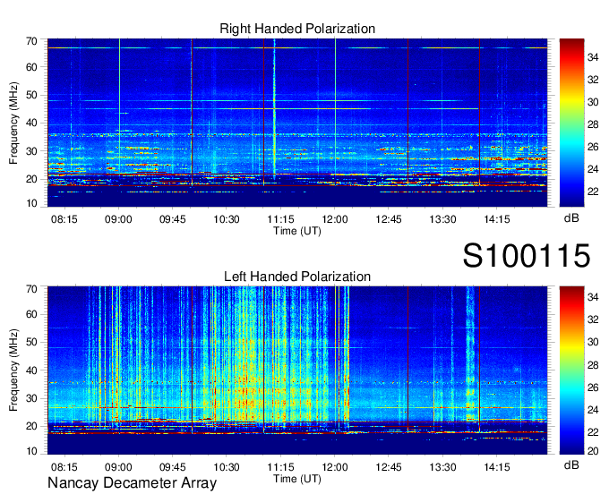Click the 28 value on upper color bar
Viewport: 609px width, 494px height.
click(593, 124)
